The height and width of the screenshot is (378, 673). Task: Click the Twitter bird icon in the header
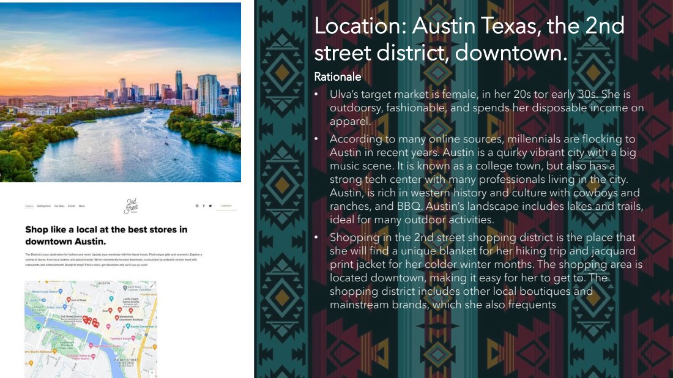[210, 206]
